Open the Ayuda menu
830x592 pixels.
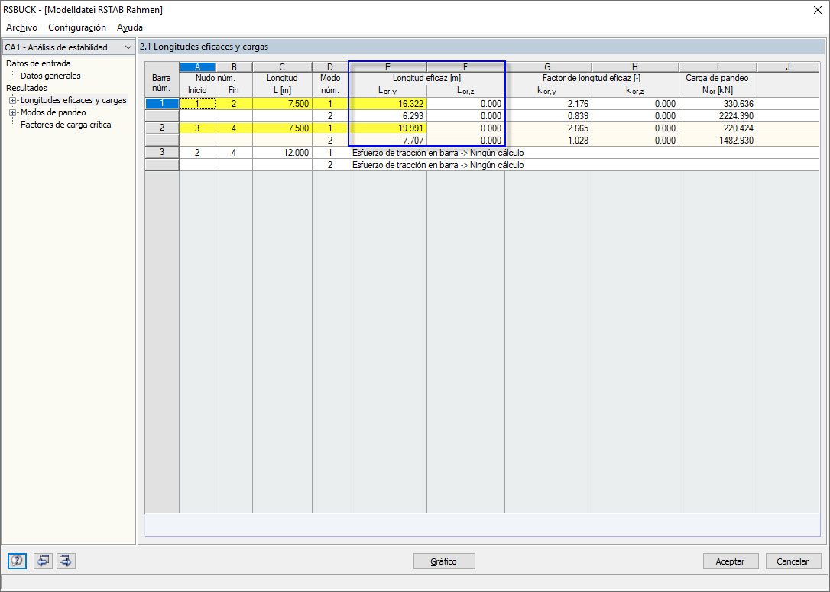(x=130, y=27)
